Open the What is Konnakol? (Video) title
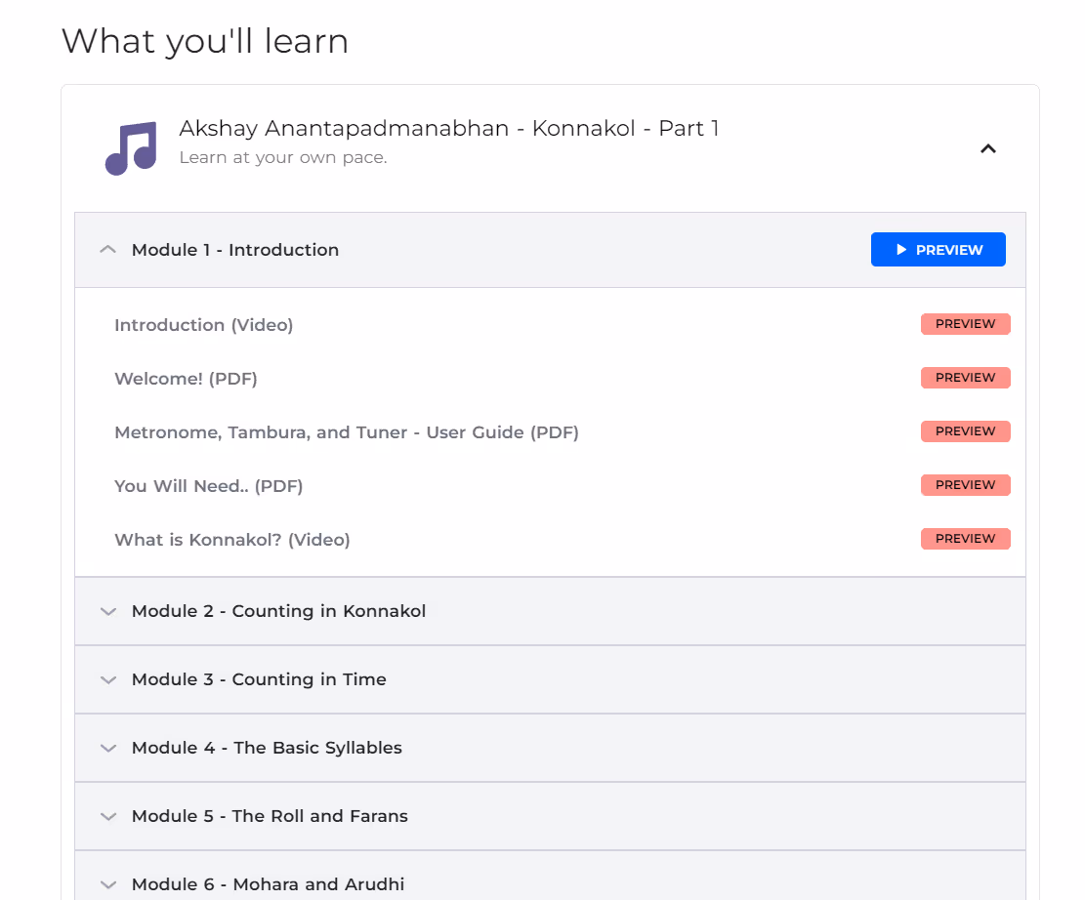Viewport: 1085px width, 900px height. (x=231, y=540)
